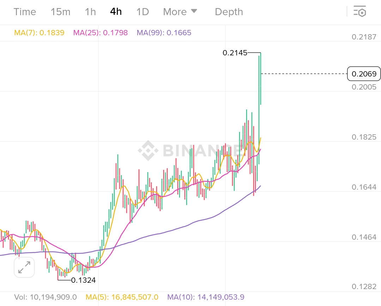
Task: Tap the 0.1282 price axis label
Action: point(364,287)
